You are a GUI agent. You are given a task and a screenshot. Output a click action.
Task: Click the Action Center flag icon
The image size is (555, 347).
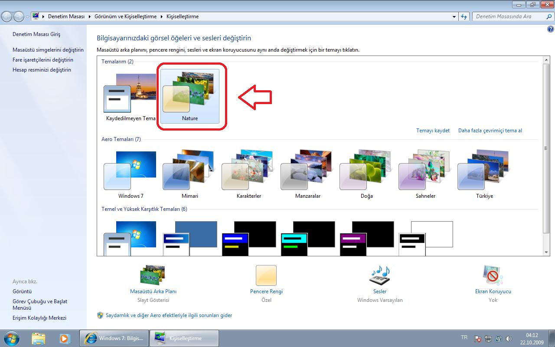click(478, 339)
